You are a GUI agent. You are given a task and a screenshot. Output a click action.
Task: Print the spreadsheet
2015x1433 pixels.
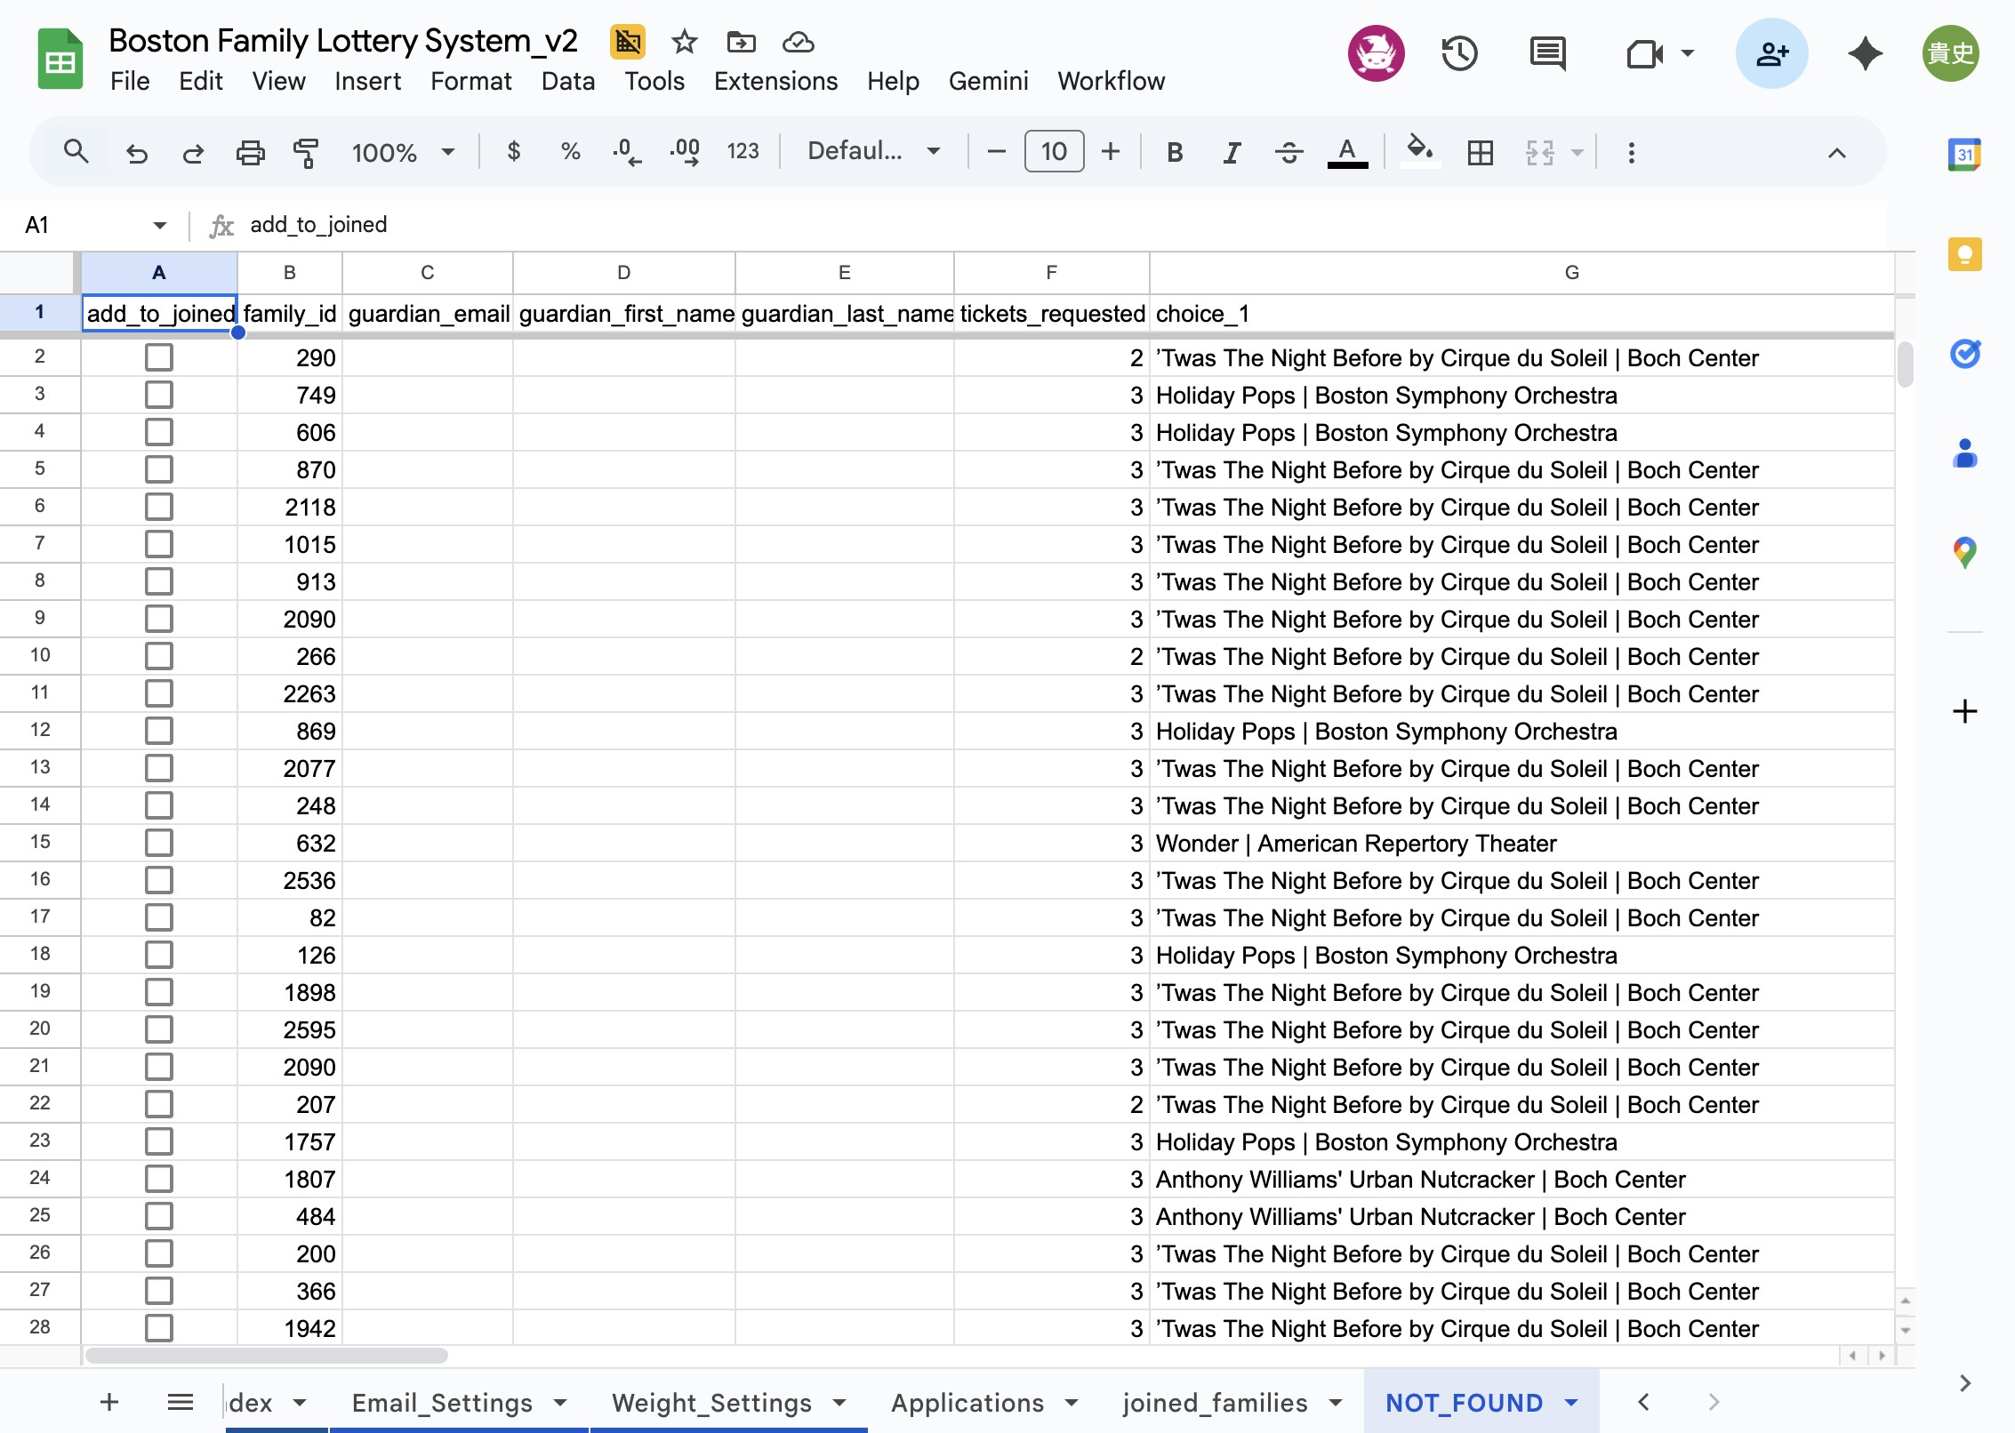click(250, 153)
